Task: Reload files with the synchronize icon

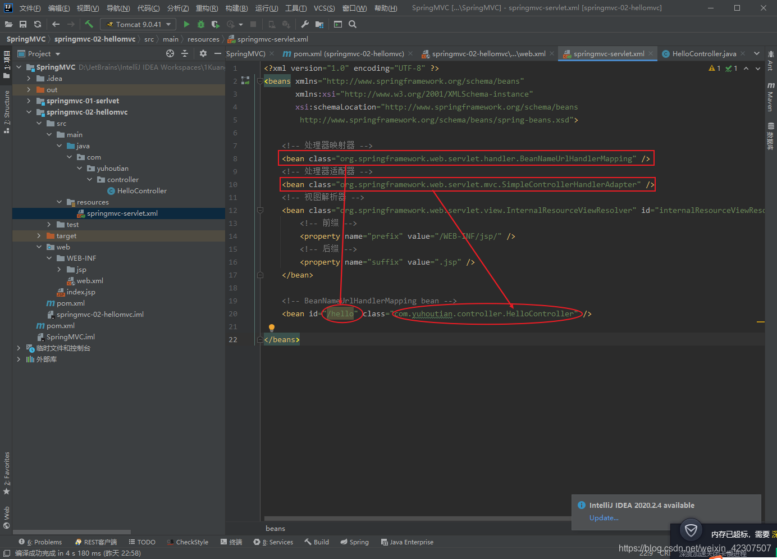Action: coord(38,24)
